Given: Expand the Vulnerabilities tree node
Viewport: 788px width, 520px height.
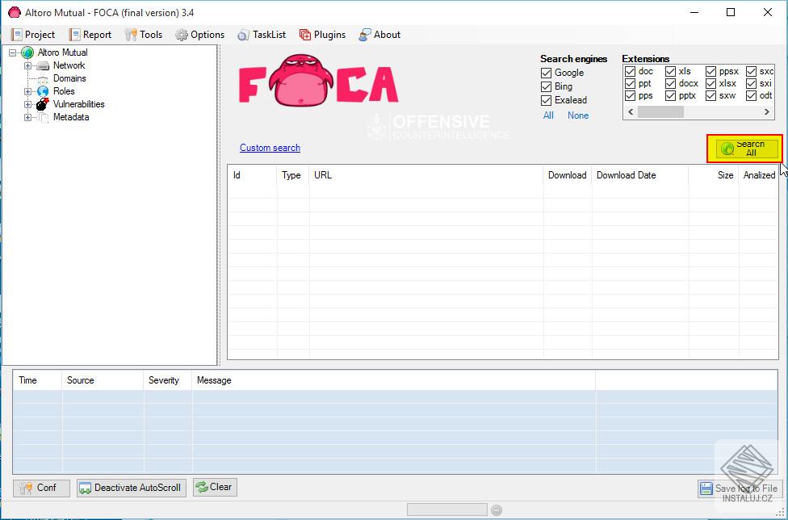Looking at the screenshot, I should pyautogui.click(x=27, y=104).
